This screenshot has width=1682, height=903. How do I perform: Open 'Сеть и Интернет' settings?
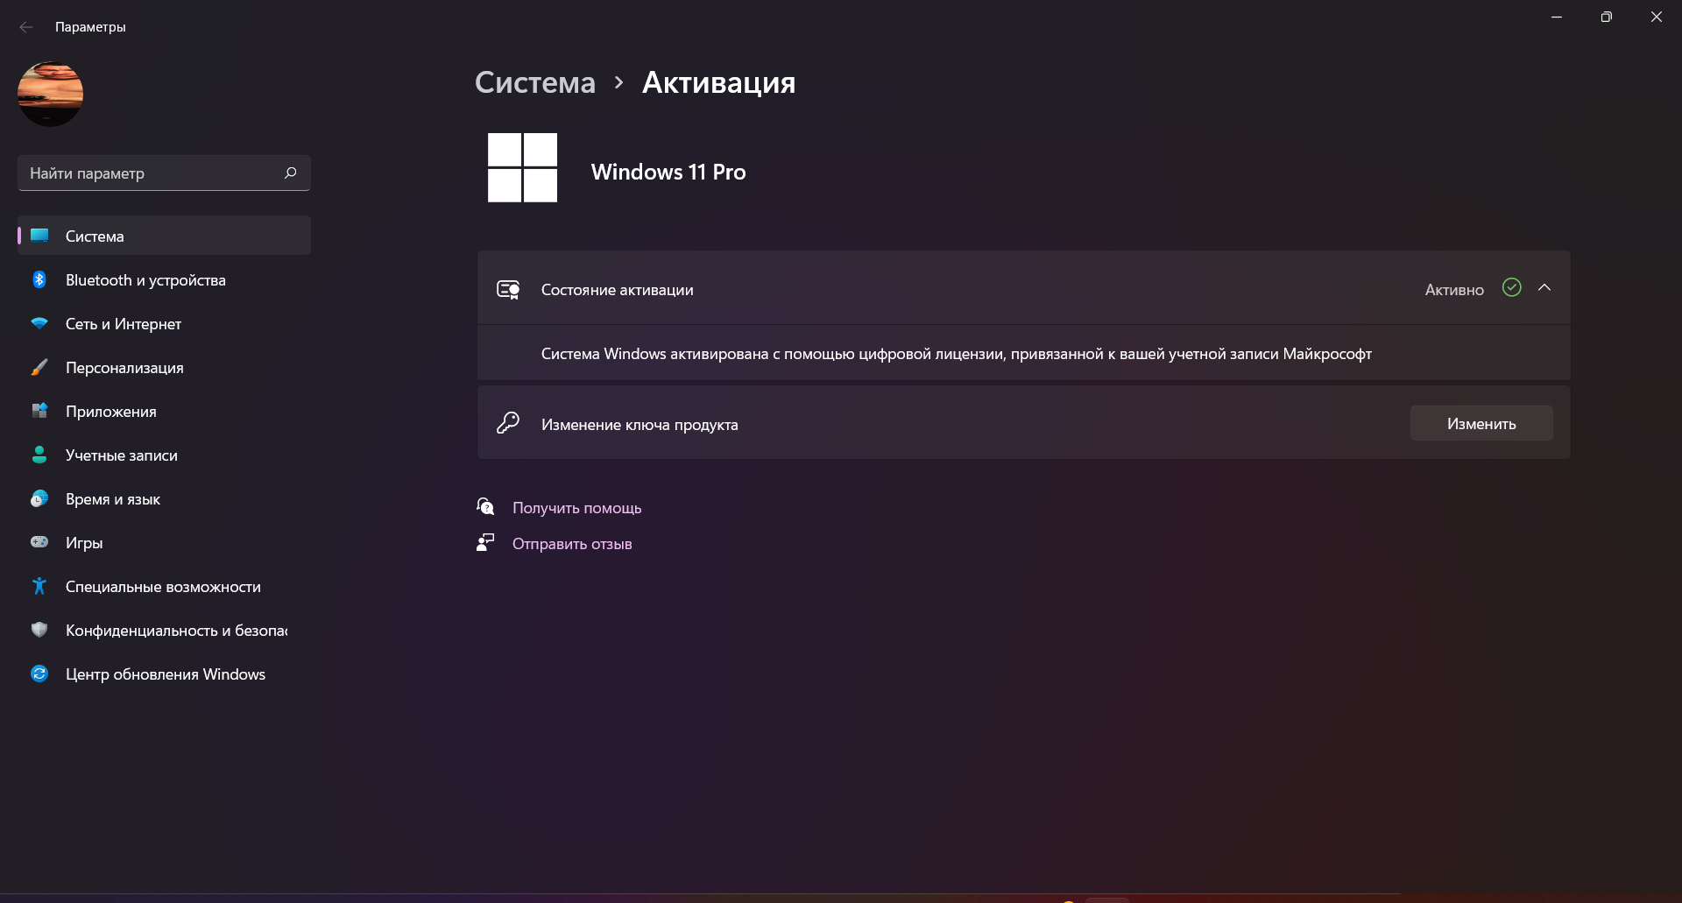click(x=164, y=324)
